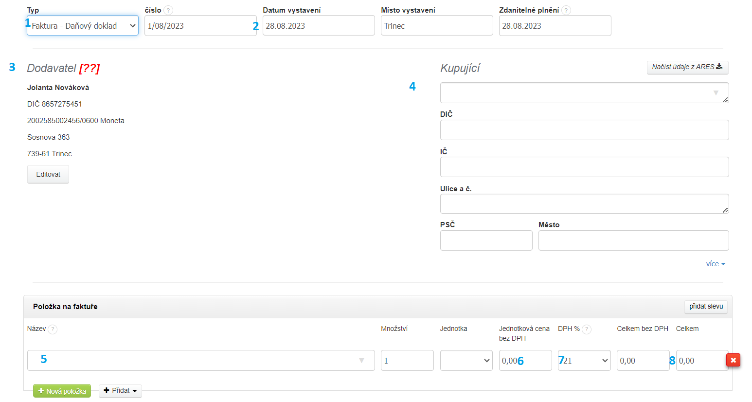Viewport: 752px width, 402px height.
Task: Click the help icon next to číslo
Action: coord(168,10)
